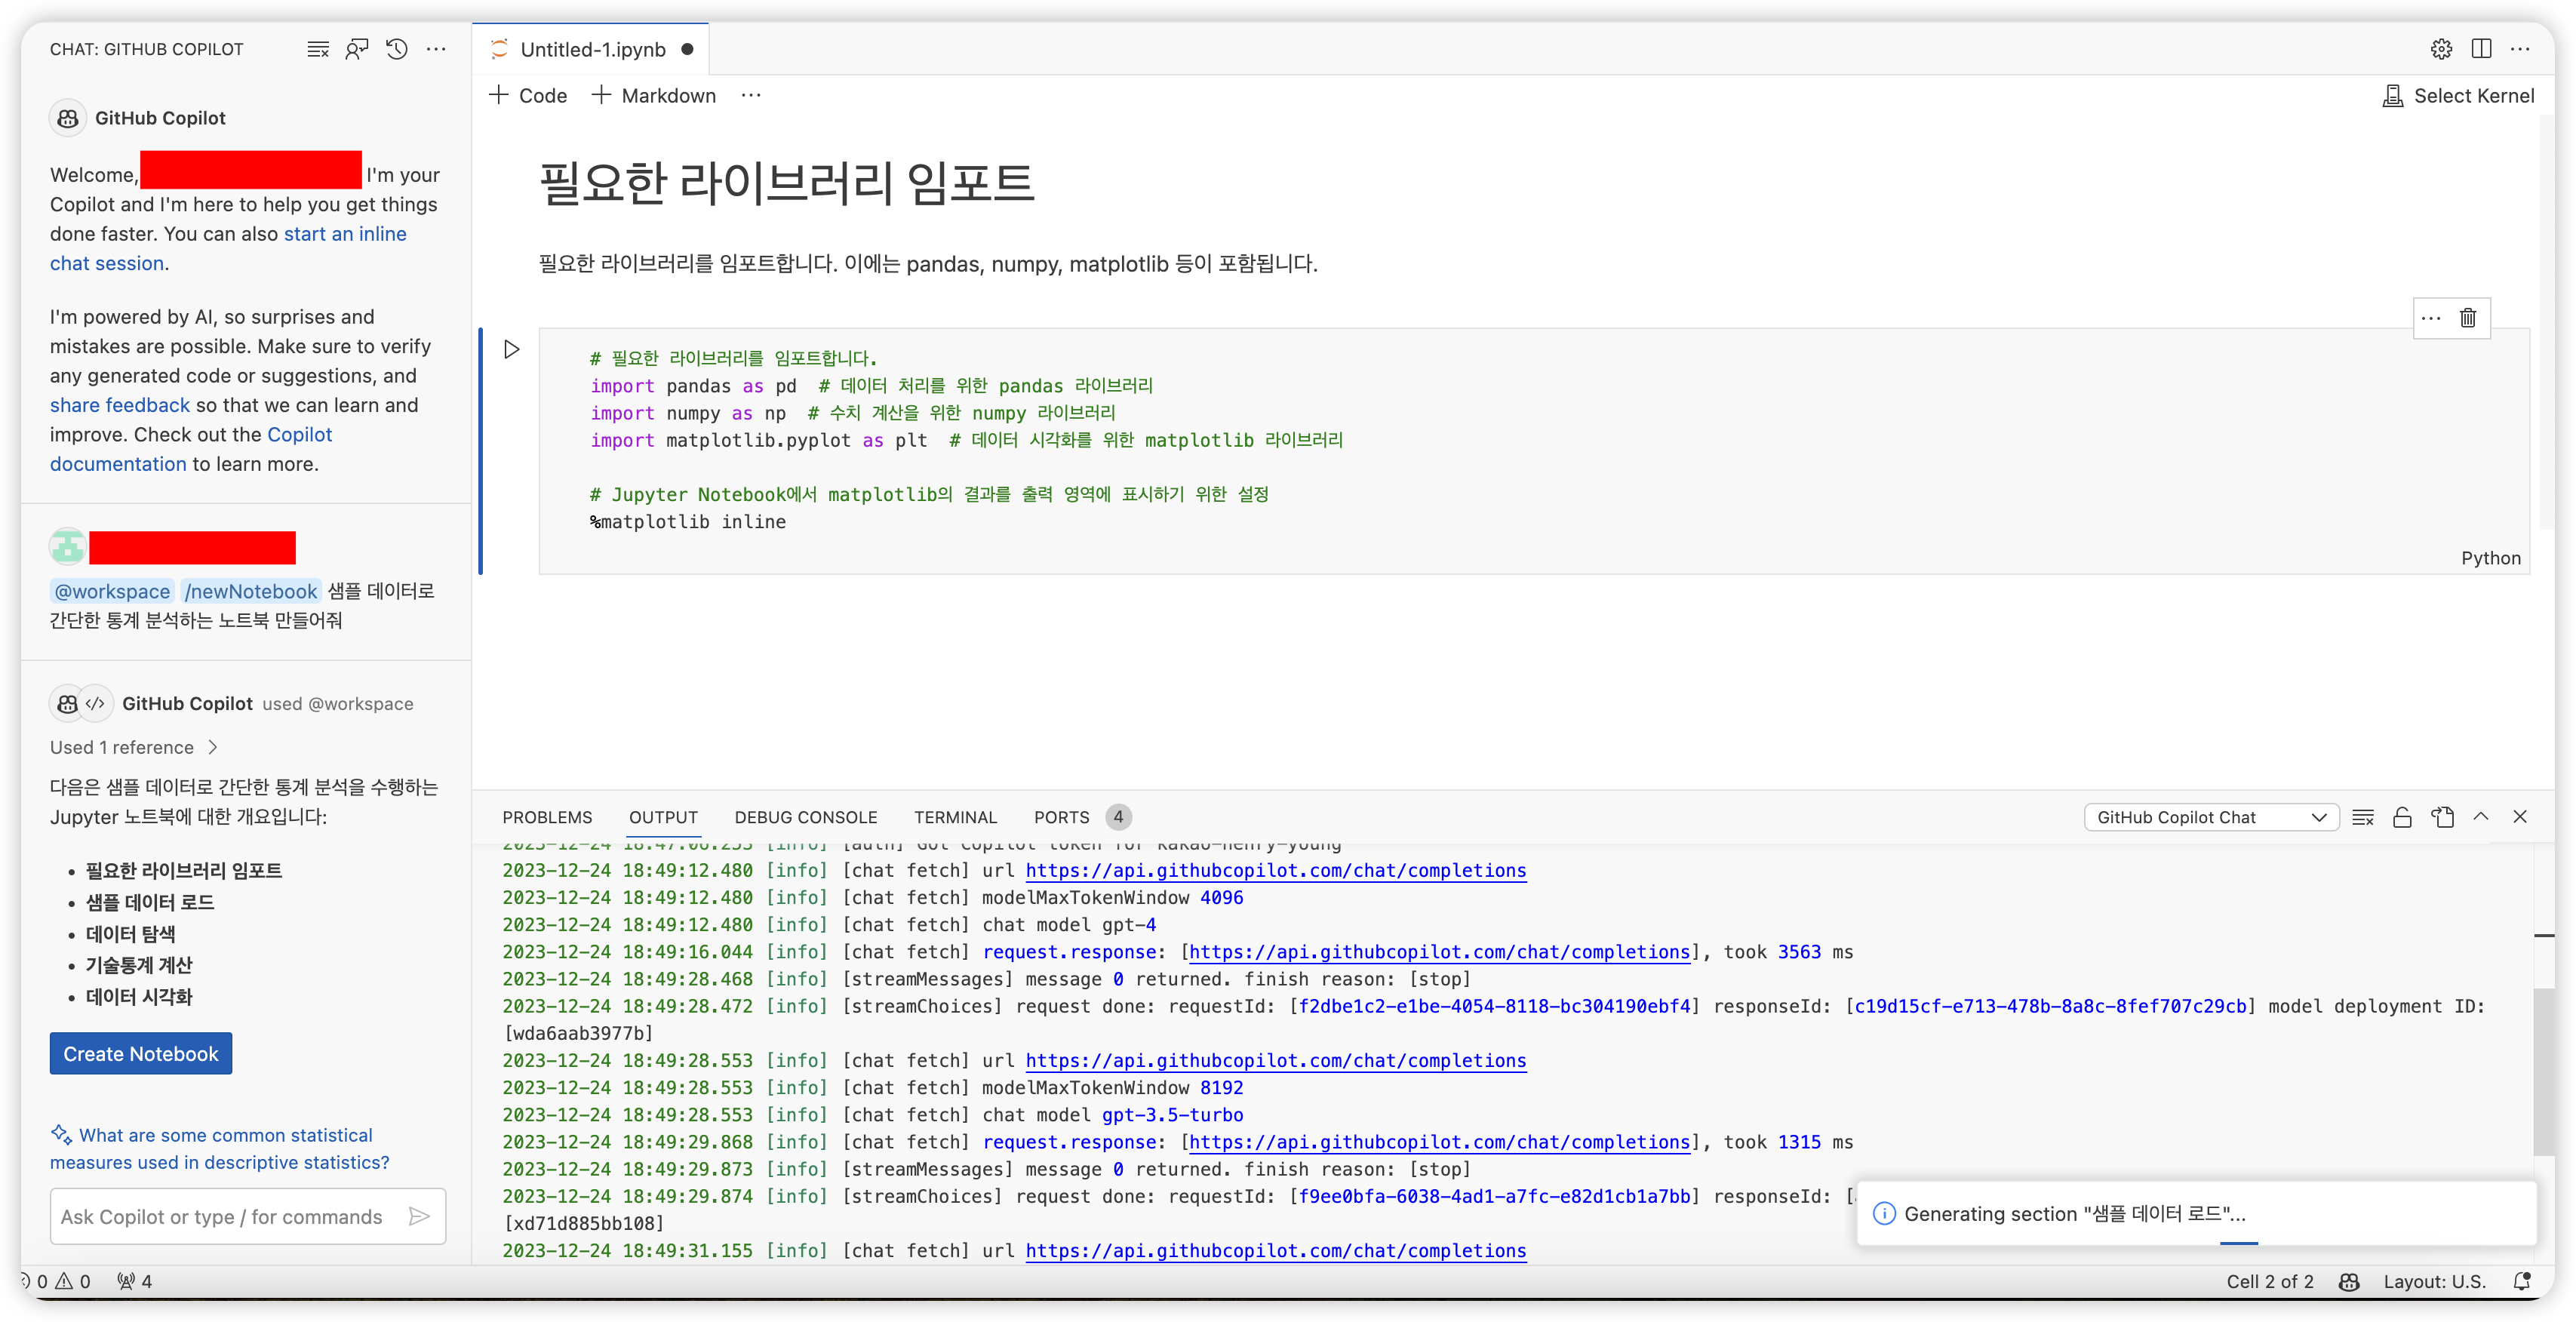Screen dimensions: 2576x1322
Task: Open output log in editor
Action: 2443,817
